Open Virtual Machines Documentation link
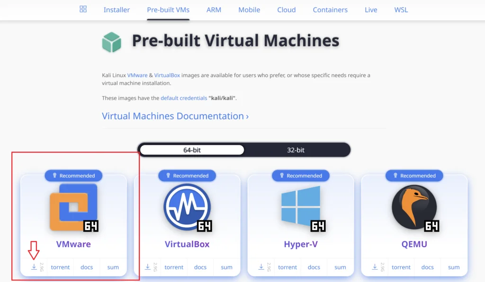This screenshot has height=282, width=485. [x=175, y=116]
